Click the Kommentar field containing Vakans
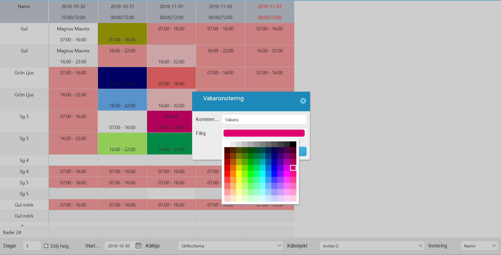Viewport: 501px width, 255px height. (x=264, y=120)
